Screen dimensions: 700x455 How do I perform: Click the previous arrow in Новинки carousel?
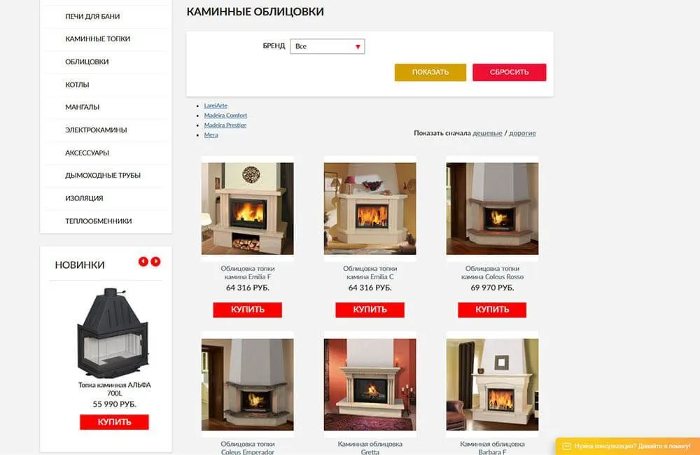143,262
